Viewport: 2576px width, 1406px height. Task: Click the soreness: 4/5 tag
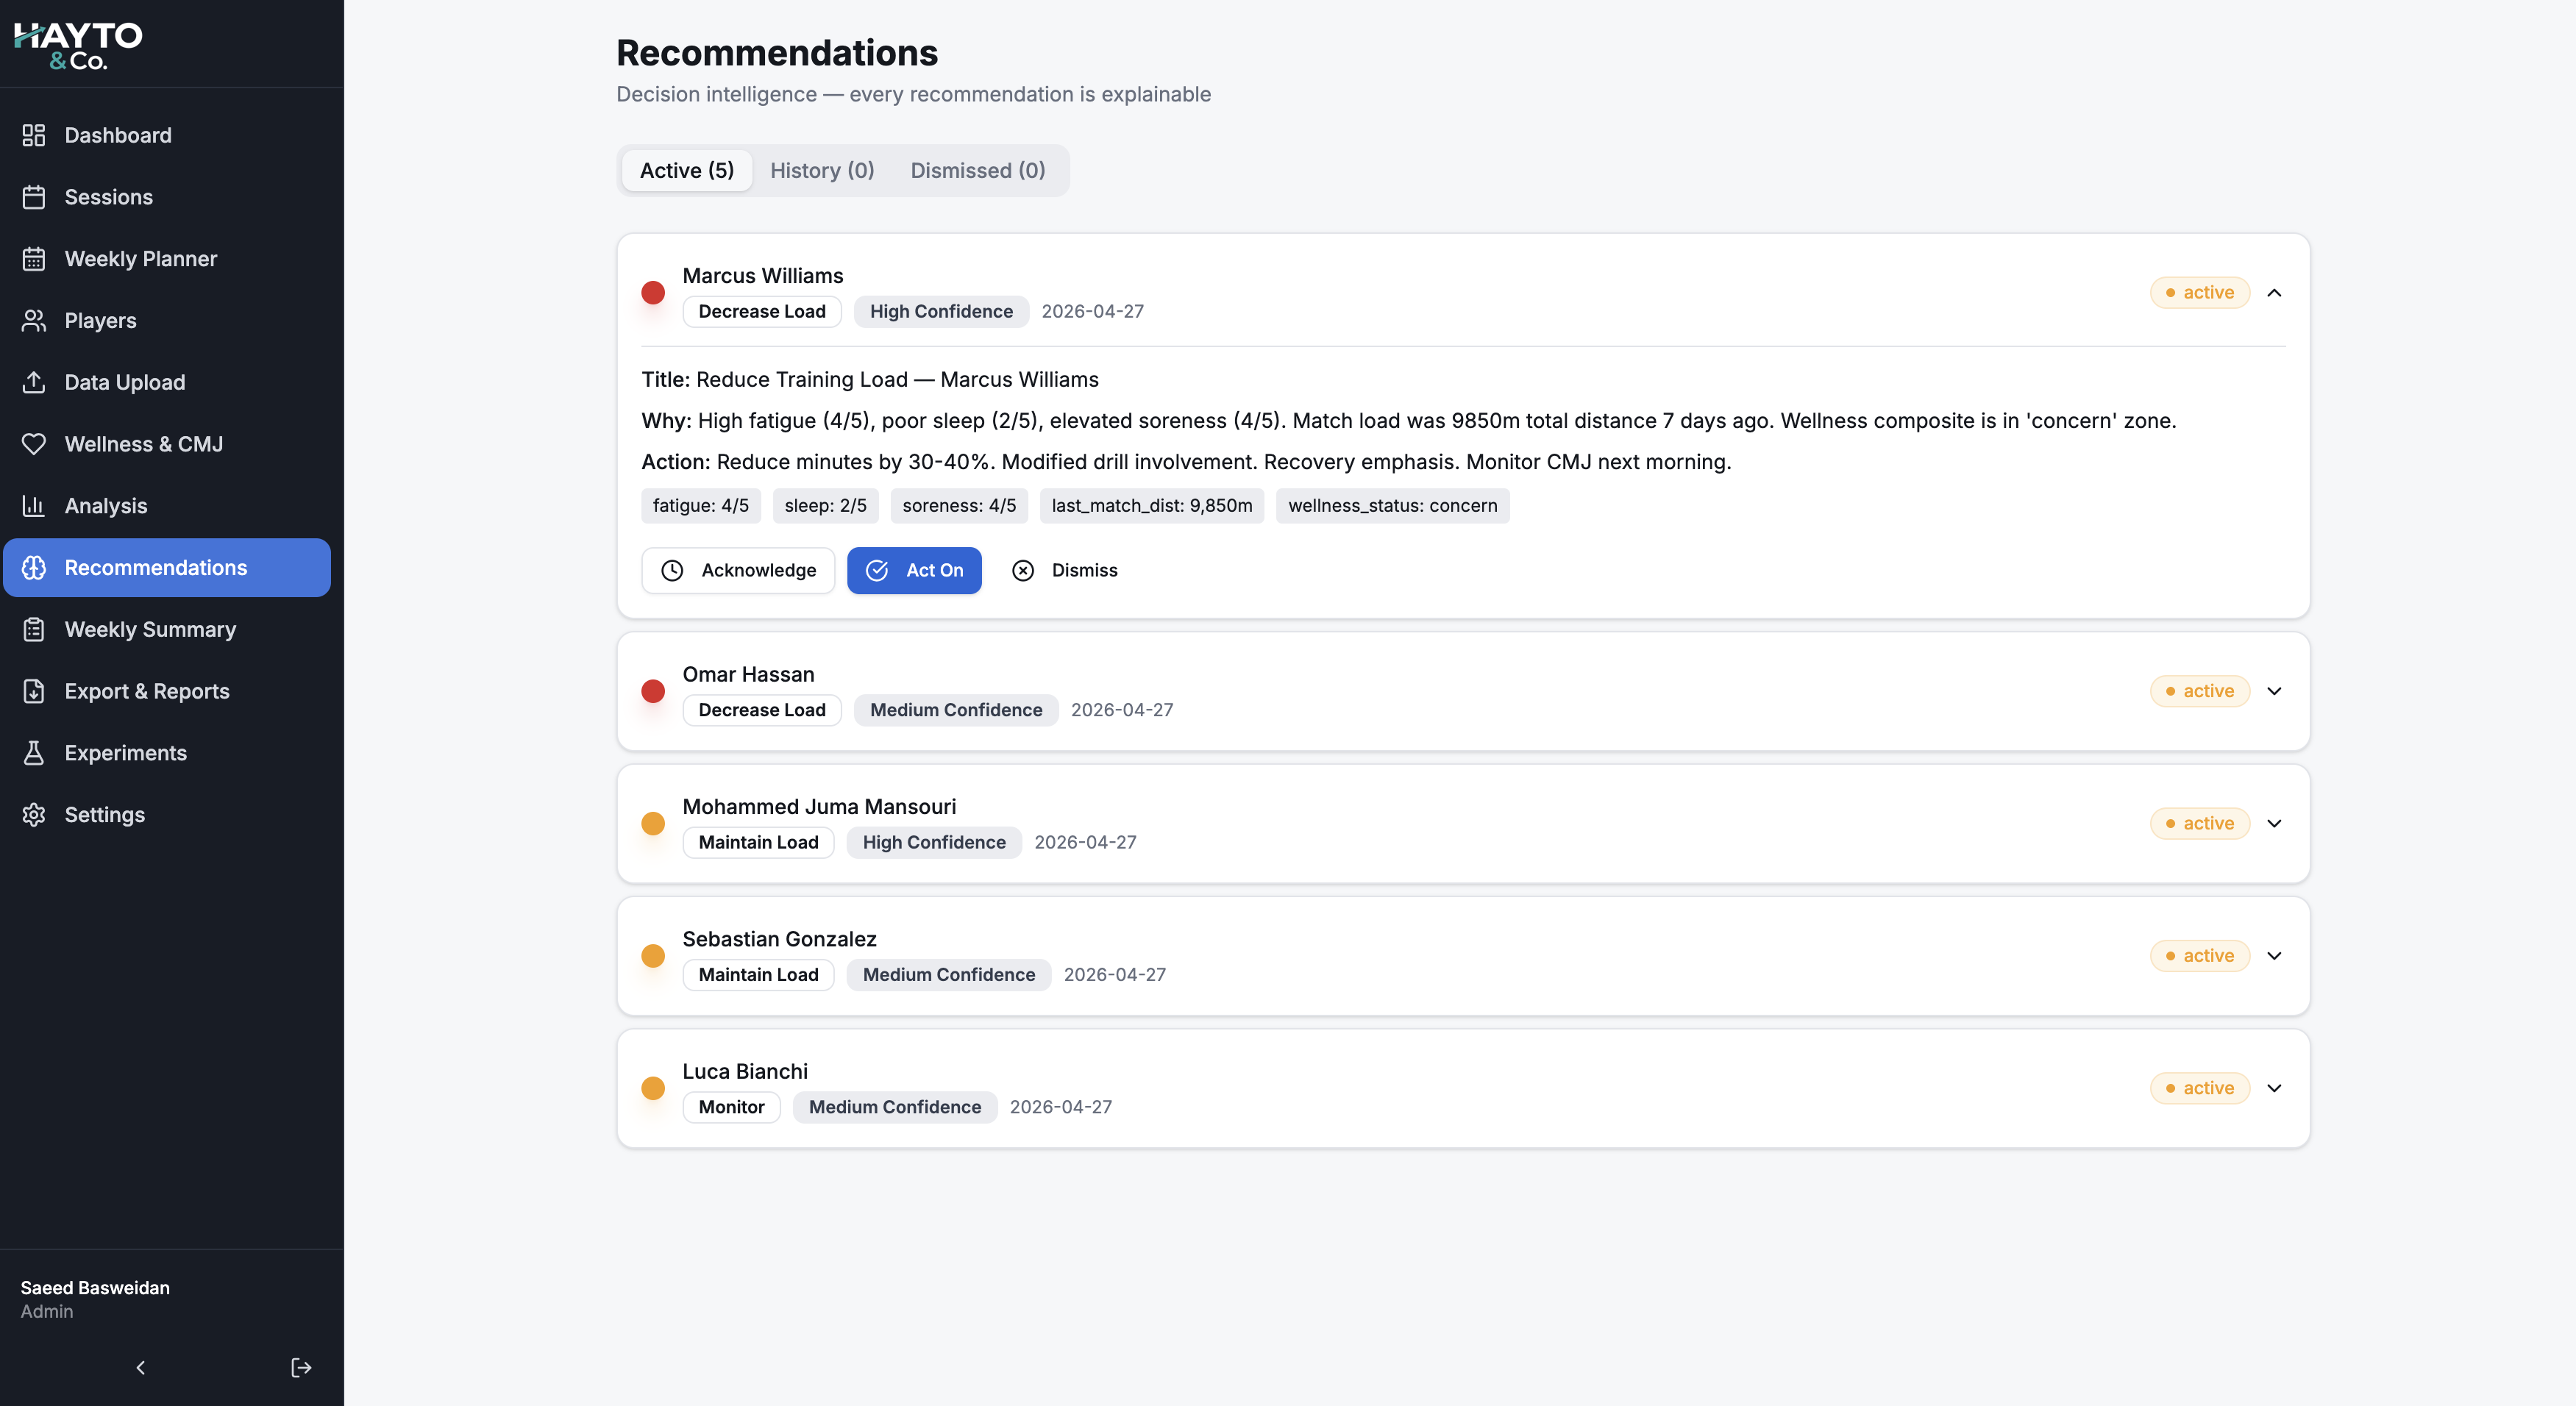tap(959, 506)
